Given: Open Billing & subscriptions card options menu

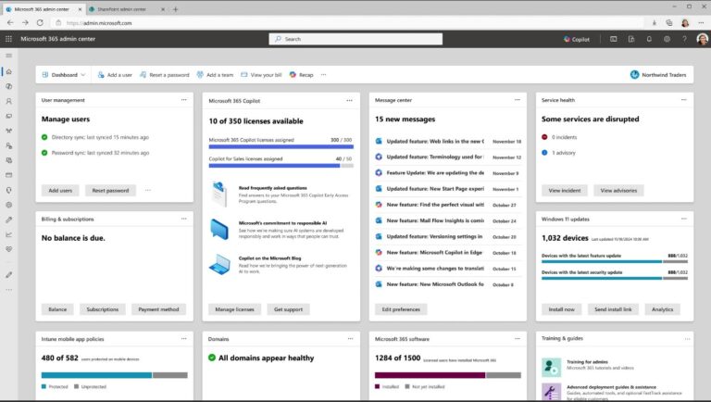Looking at the screenshot, I should click(x=183, y=219).
